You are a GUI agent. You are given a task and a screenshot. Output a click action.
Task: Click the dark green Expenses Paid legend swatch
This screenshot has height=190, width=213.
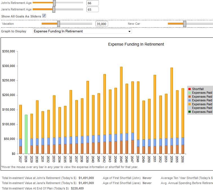[190, 112]
